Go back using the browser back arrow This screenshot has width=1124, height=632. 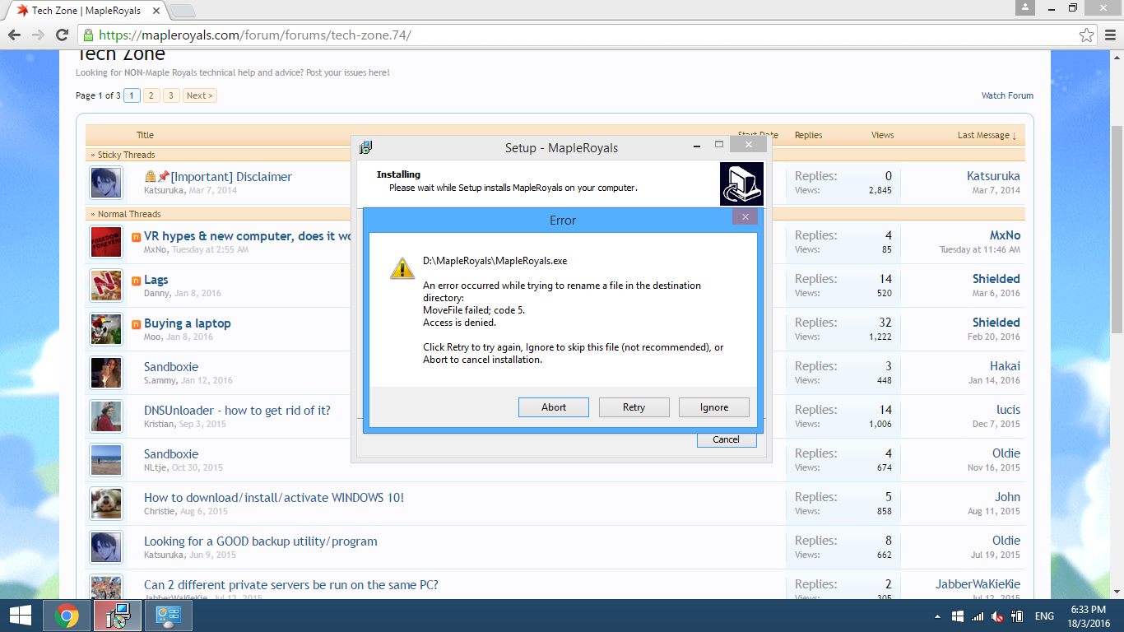[x=14, y=35]
